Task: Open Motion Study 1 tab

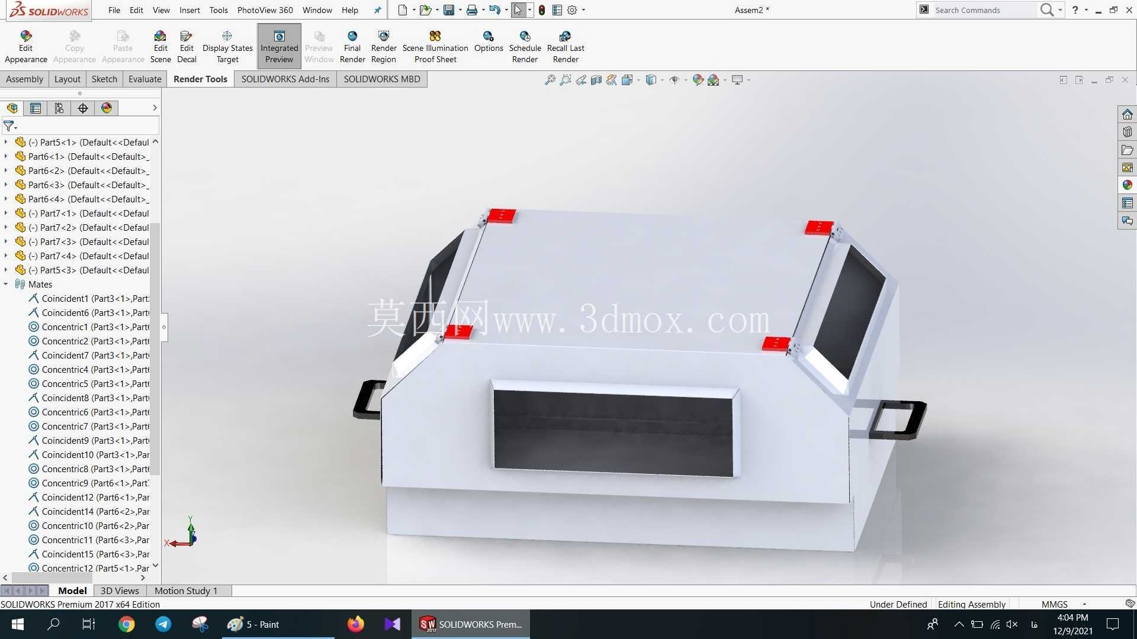Action: pos(186,590)
